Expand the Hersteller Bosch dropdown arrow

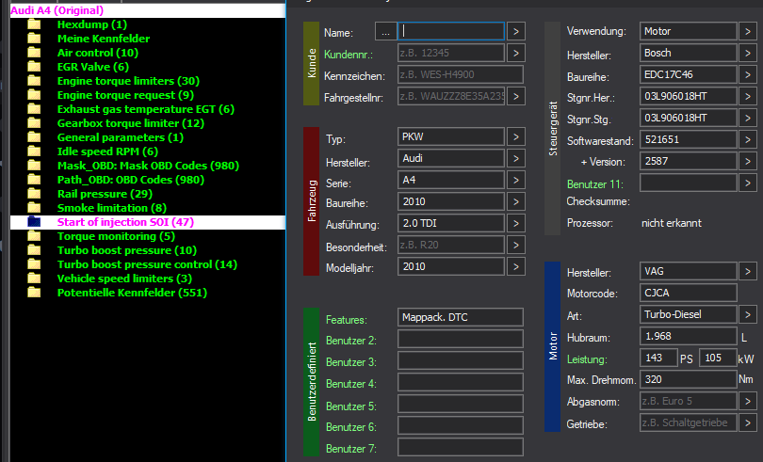[x=748, y=53]
